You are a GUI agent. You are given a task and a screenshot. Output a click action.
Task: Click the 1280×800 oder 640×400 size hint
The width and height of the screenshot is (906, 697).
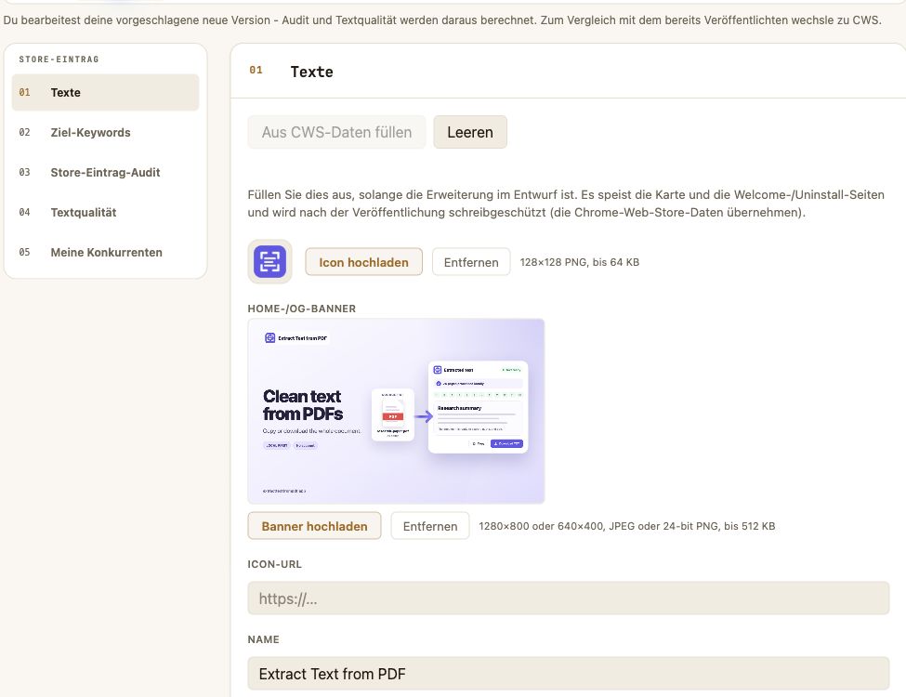[627, 526]
